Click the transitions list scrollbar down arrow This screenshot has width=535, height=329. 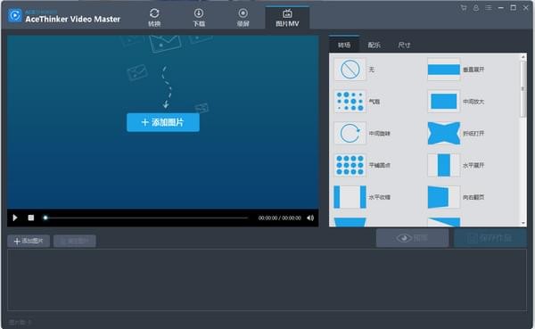pos(523,223)
